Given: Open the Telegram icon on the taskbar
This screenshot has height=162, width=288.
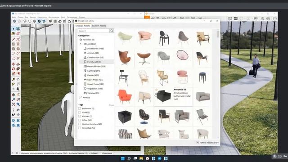Looking at the screenshot, I should [x=160, y=158].
